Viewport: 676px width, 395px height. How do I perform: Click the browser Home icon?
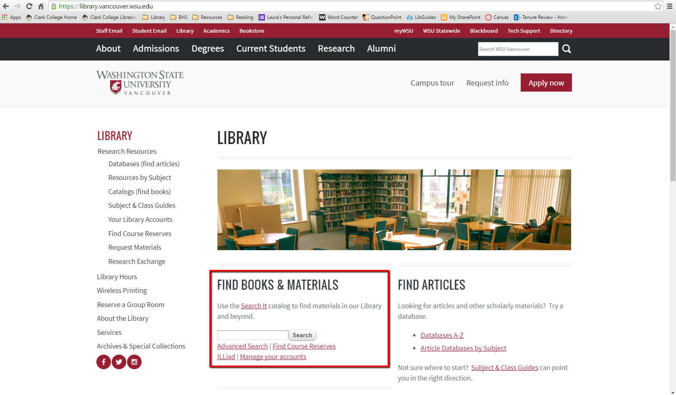click(x=40, y=6)
